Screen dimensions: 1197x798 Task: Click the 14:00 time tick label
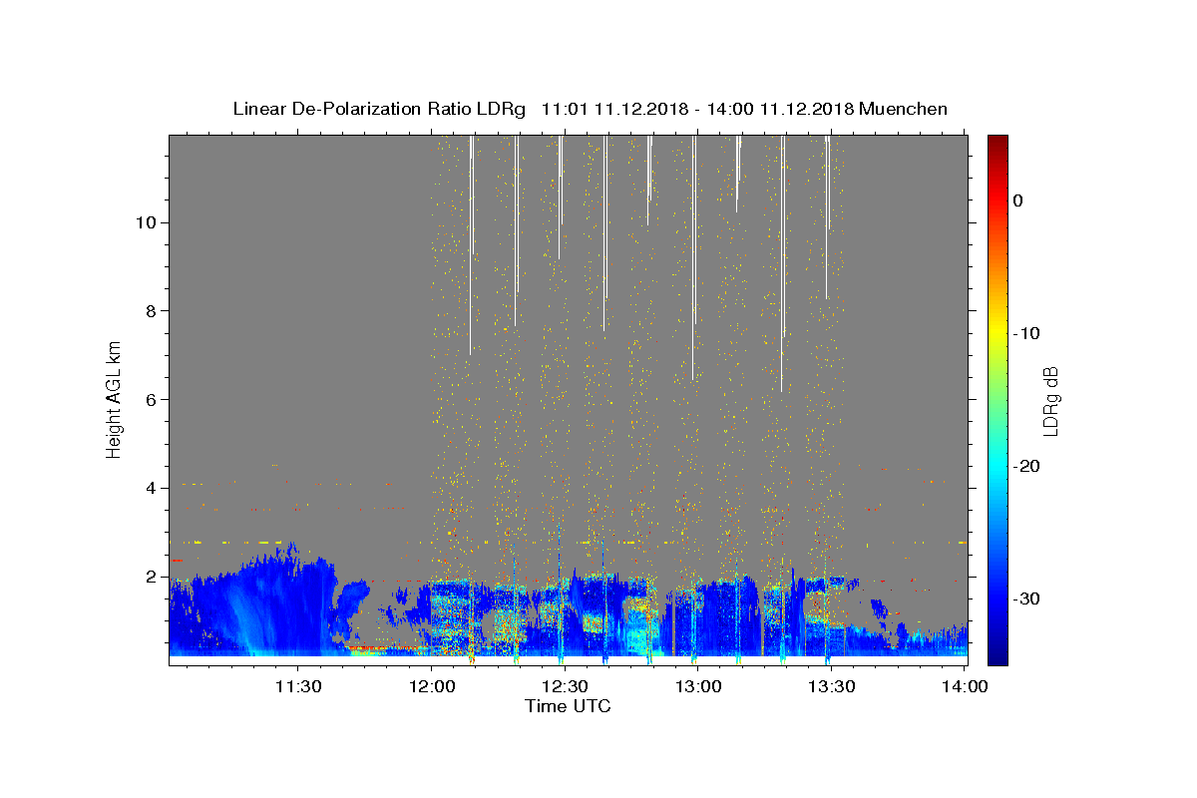tap(964, 686)
